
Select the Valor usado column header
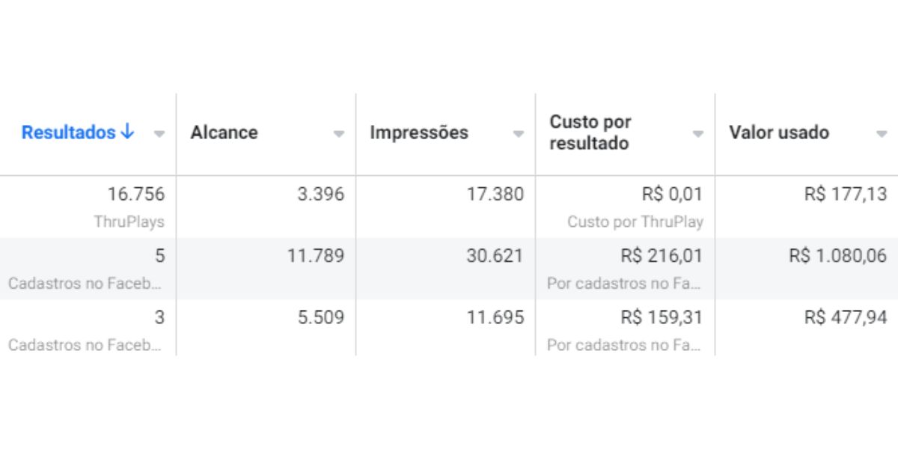[779, 132]
